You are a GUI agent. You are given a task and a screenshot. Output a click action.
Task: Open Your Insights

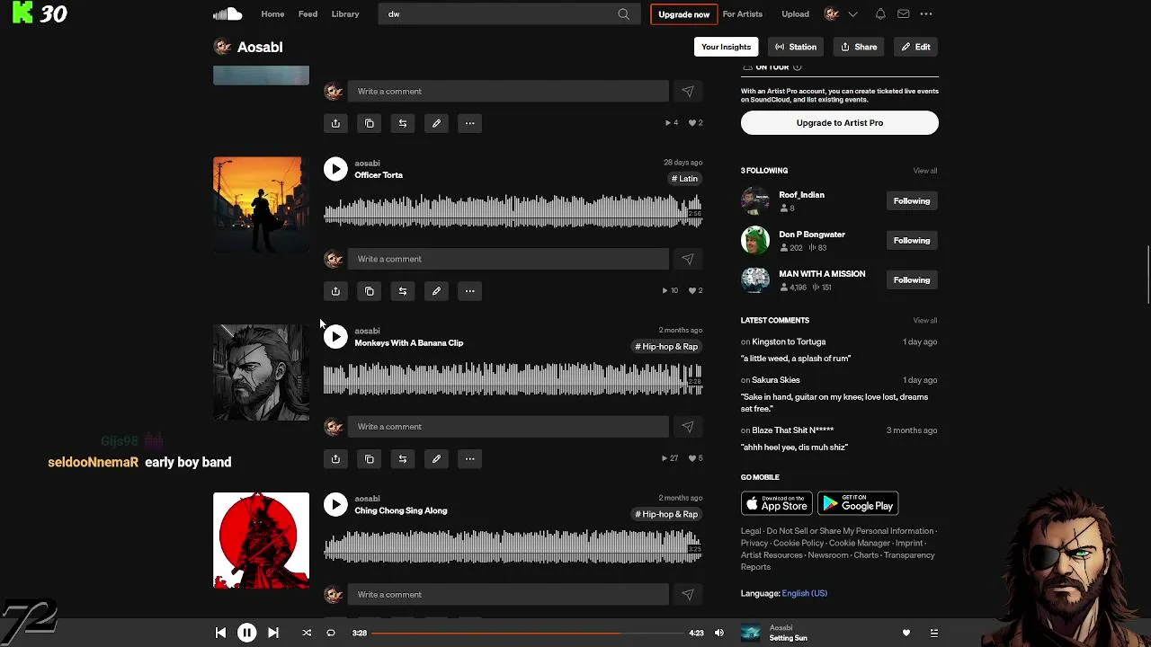[x=726, y=47]
